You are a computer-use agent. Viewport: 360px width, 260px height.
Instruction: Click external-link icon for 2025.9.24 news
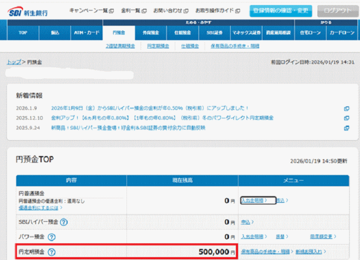pyautogui.click(x=347, y=128)
